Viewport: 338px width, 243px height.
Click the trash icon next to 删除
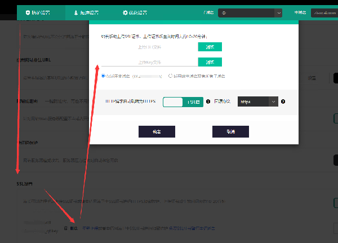[x=66, y=228]
